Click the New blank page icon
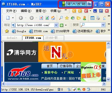Screen dimensions: 112x93 8,18
